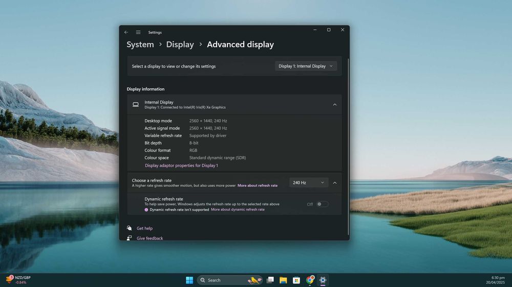Click the bird illustration in the taskbar search box
Image resolution: width=512 pixels, height=287 pixels.
click(254, 280)
